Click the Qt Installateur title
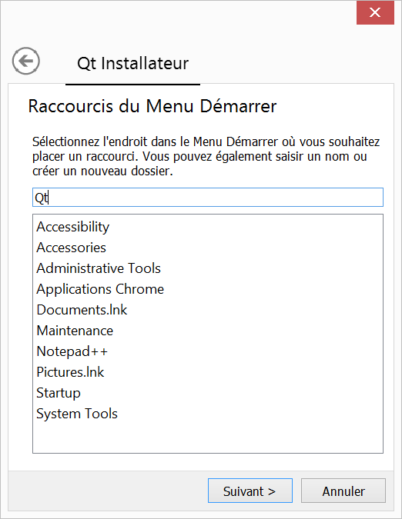The width and height of the screenshot is (402, 519). coord(132,63)
